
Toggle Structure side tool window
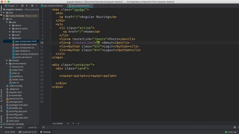pyautogui.click(x=1, y=95)
